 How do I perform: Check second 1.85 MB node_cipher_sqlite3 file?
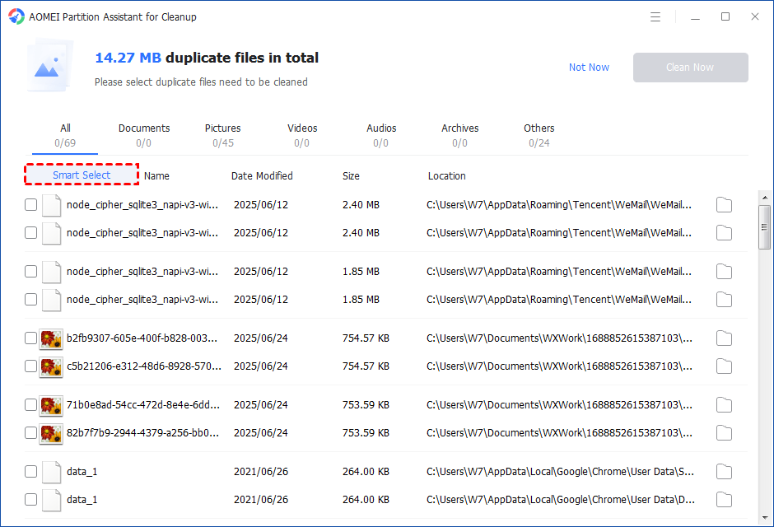30,299
